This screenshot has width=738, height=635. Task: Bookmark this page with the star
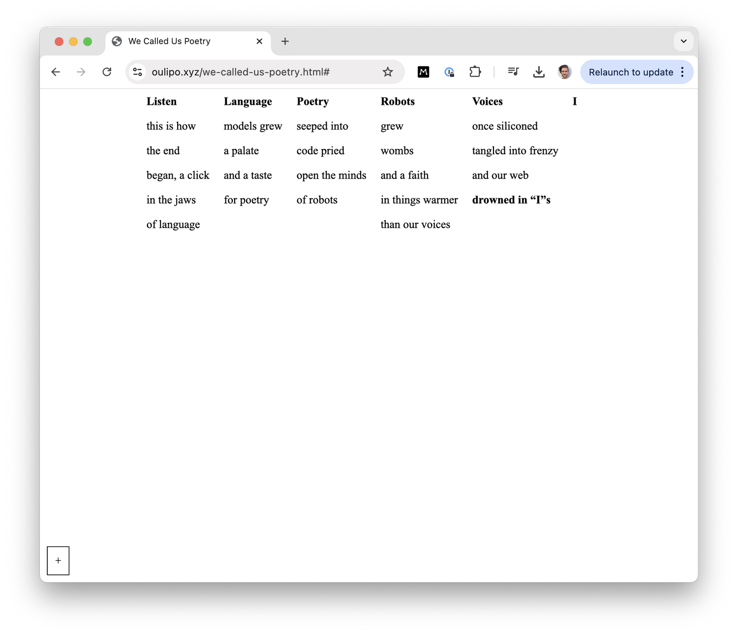coord(388,72)
